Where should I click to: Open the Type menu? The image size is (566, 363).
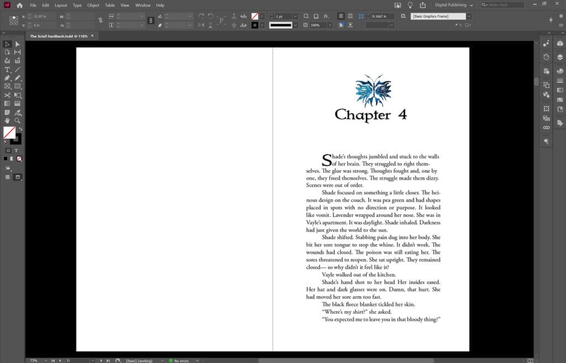[77, 5]
